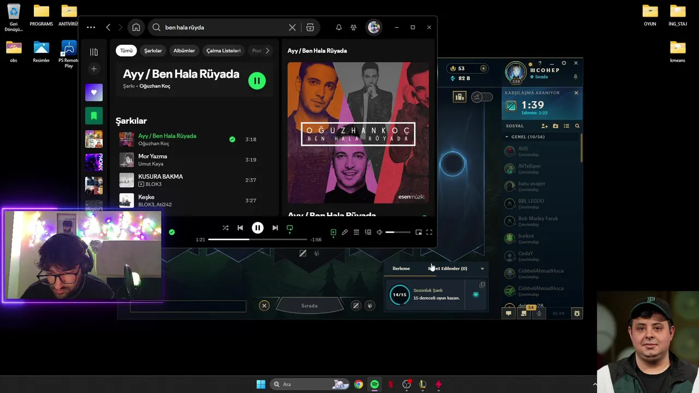Open Spotify mini player
Image resolution: width=699 pixels, height=393 pixels.
[x=418, y=232]
